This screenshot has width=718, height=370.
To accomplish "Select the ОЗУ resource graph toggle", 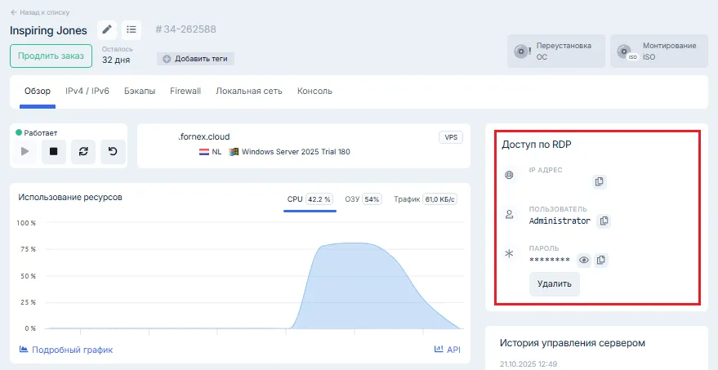I will pyautogui.click(x=363, y=199).
